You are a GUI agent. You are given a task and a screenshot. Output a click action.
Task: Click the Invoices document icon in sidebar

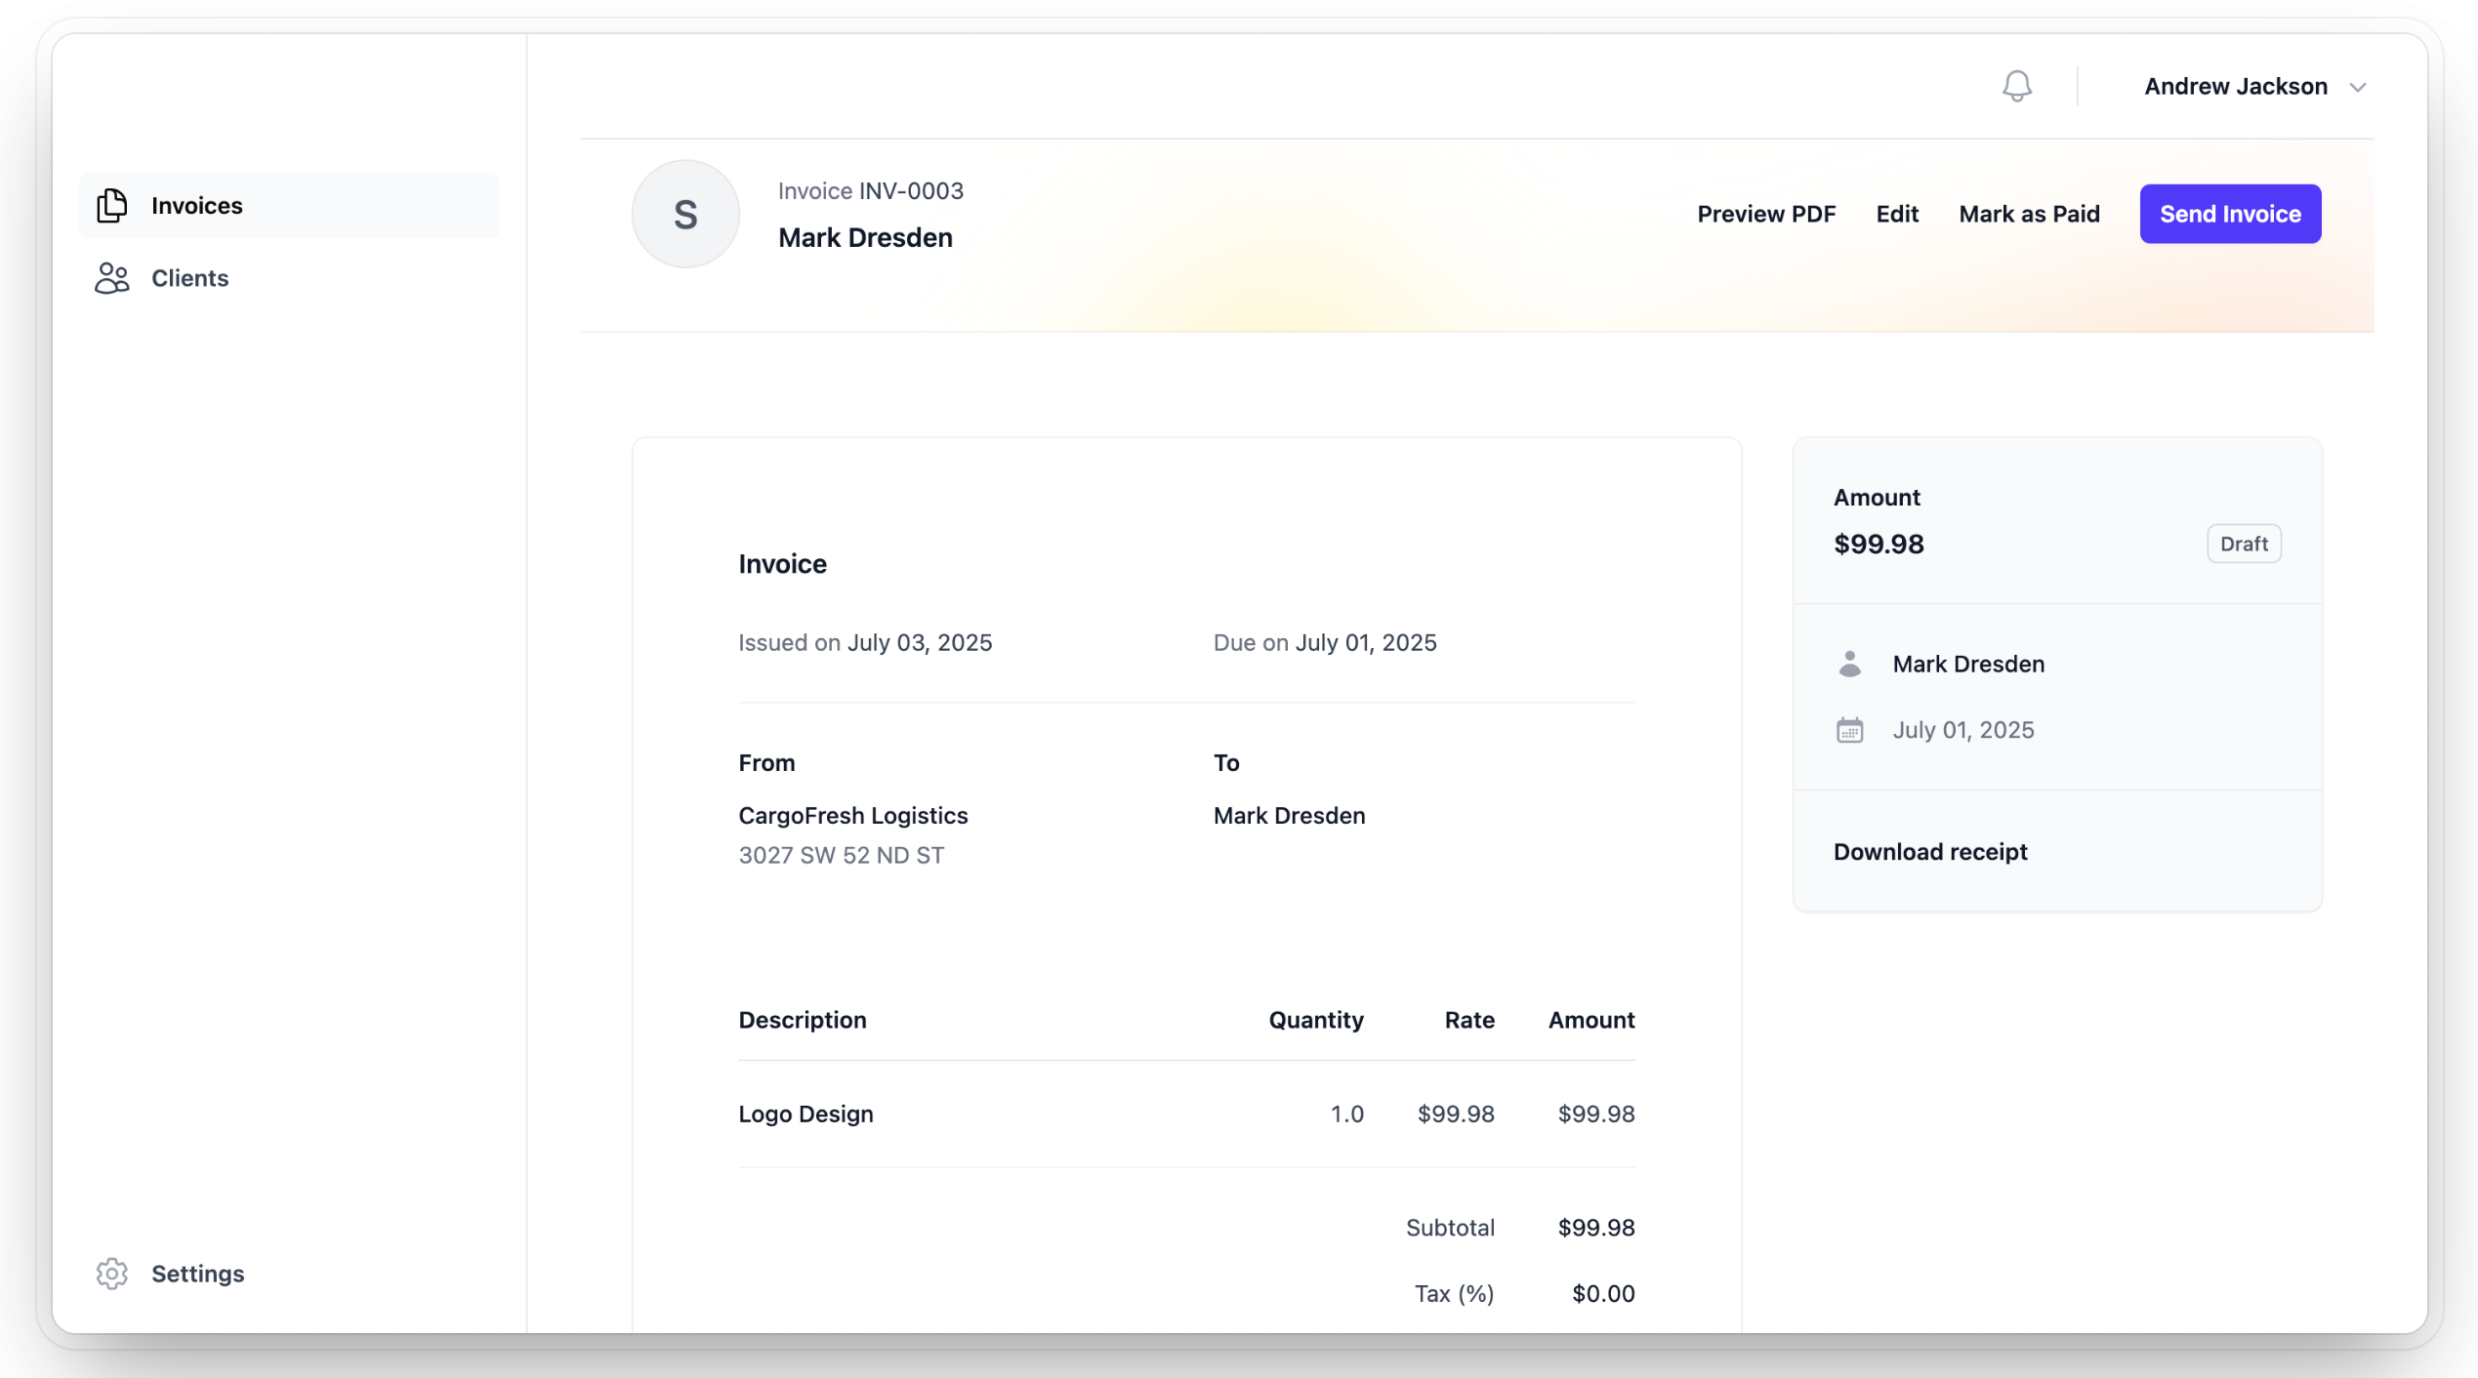coord(112,206)
